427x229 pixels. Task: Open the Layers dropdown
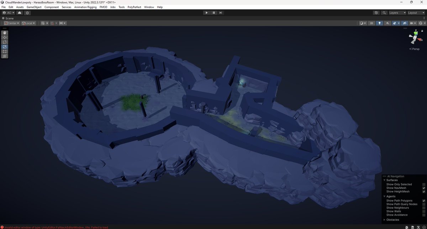397,12
